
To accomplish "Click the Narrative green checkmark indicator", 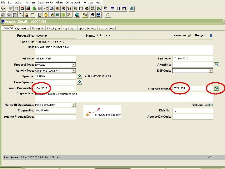I will [189, 35].
